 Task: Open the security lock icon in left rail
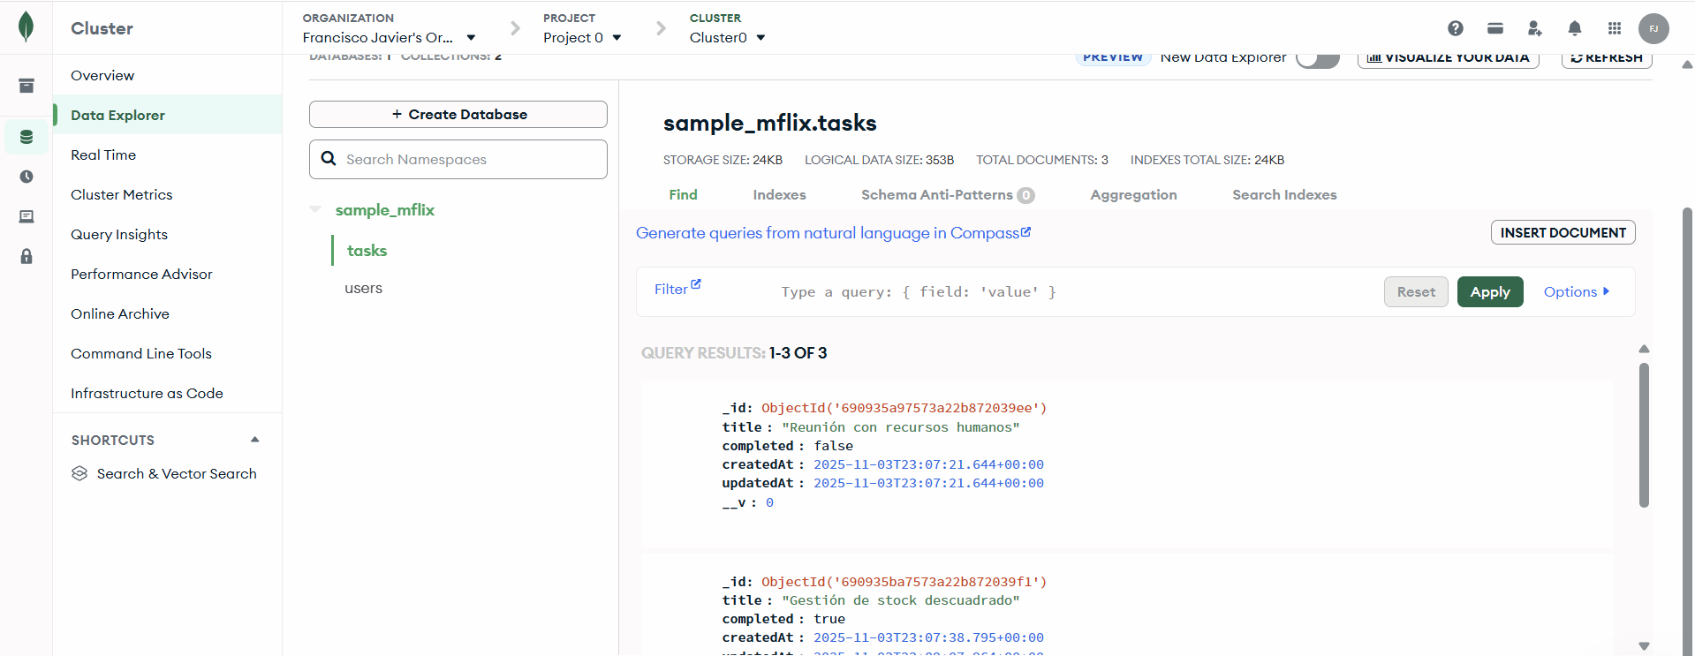pos(26,256)
